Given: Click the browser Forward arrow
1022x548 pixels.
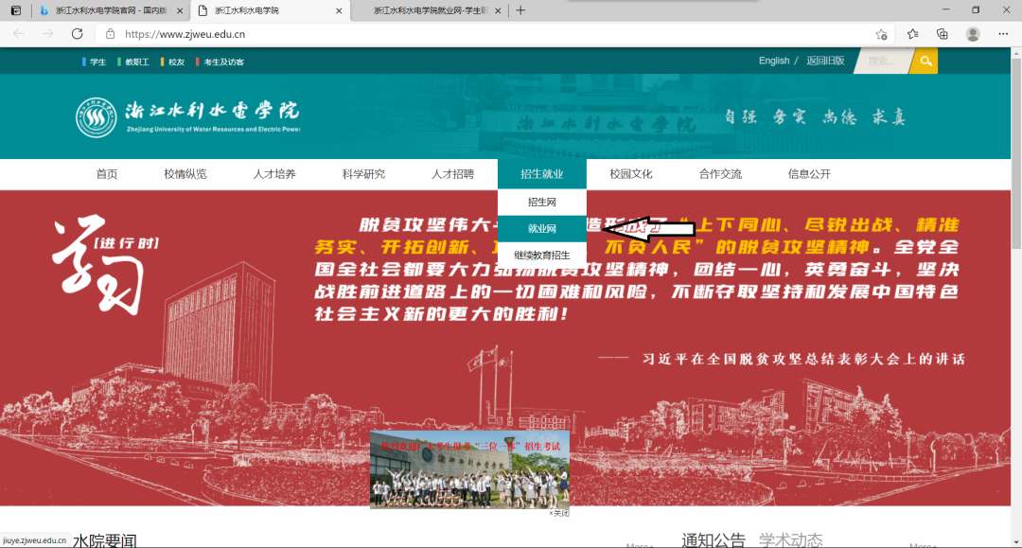Looking at the screenshot, I should (47, 34).
